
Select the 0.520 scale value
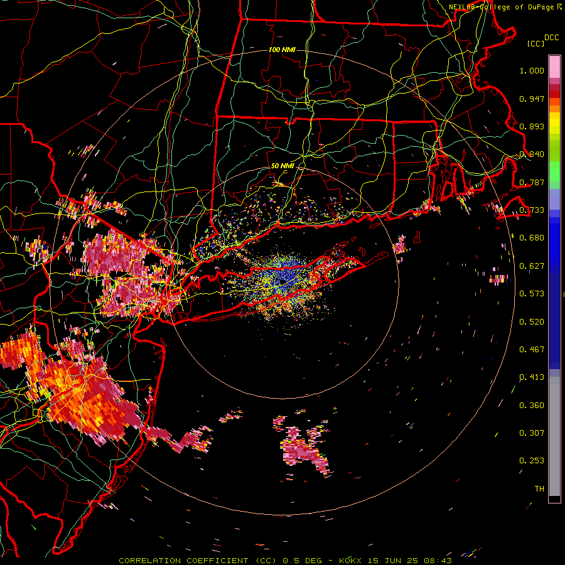coord(532,322)
